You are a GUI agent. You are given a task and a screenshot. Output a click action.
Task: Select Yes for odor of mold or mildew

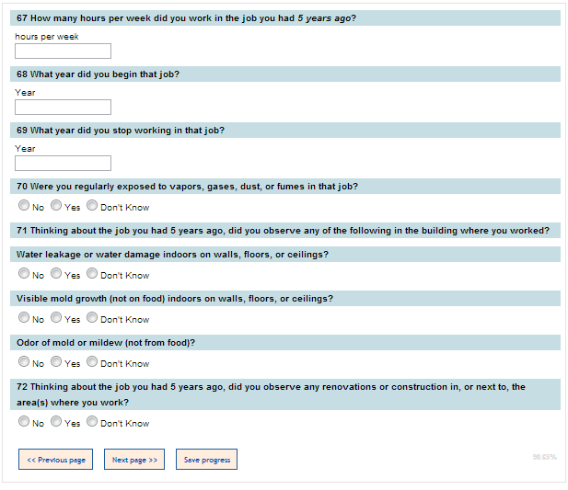56,362
